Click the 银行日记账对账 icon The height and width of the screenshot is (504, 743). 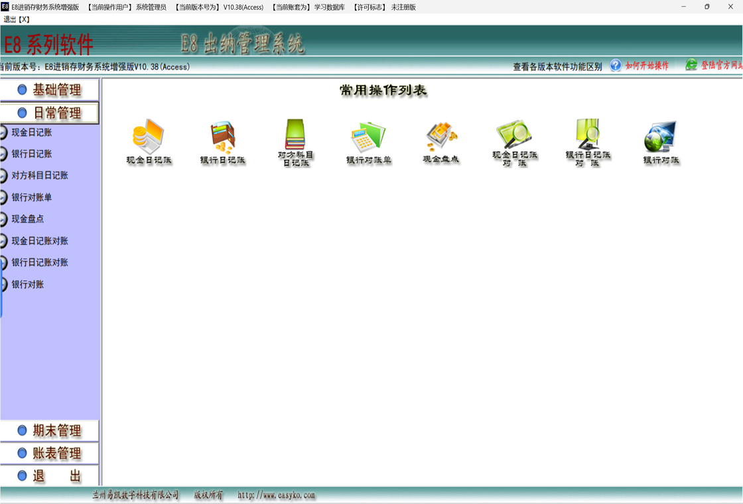588,135
